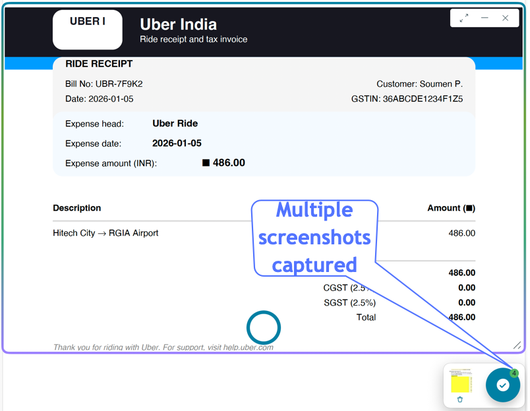
Task: Click the expense amount 486.00 value
Action: (x=223, y=163)
